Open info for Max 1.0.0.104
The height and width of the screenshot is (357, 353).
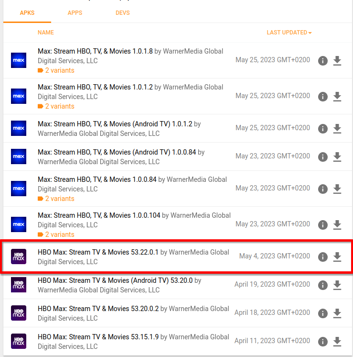click(323, 225)
